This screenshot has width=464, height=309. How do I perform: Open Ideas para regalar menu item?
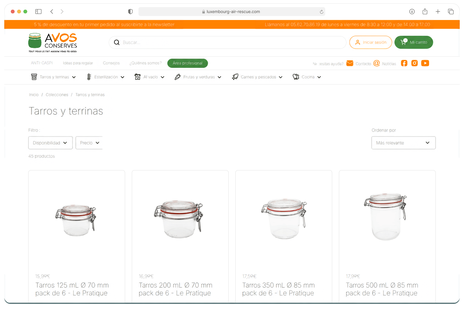coord(78,63)
